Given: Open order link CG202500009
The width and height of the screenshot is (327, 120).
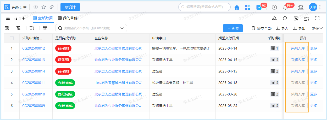Looking at the screenshot, I should point(34,106).
